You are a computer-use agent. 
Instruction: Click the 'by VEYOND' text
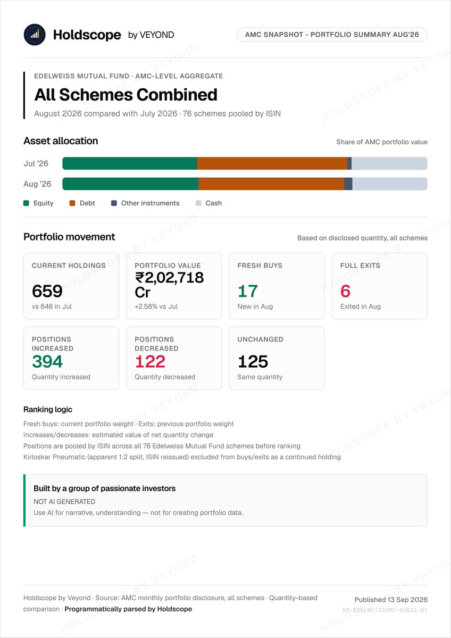[151, 35]
